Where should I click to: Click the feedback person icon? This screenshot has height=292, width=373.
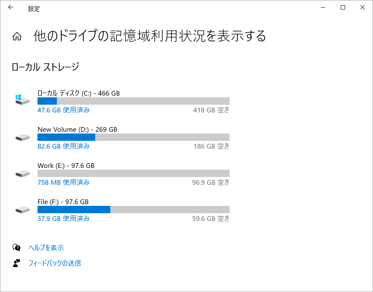16,263
